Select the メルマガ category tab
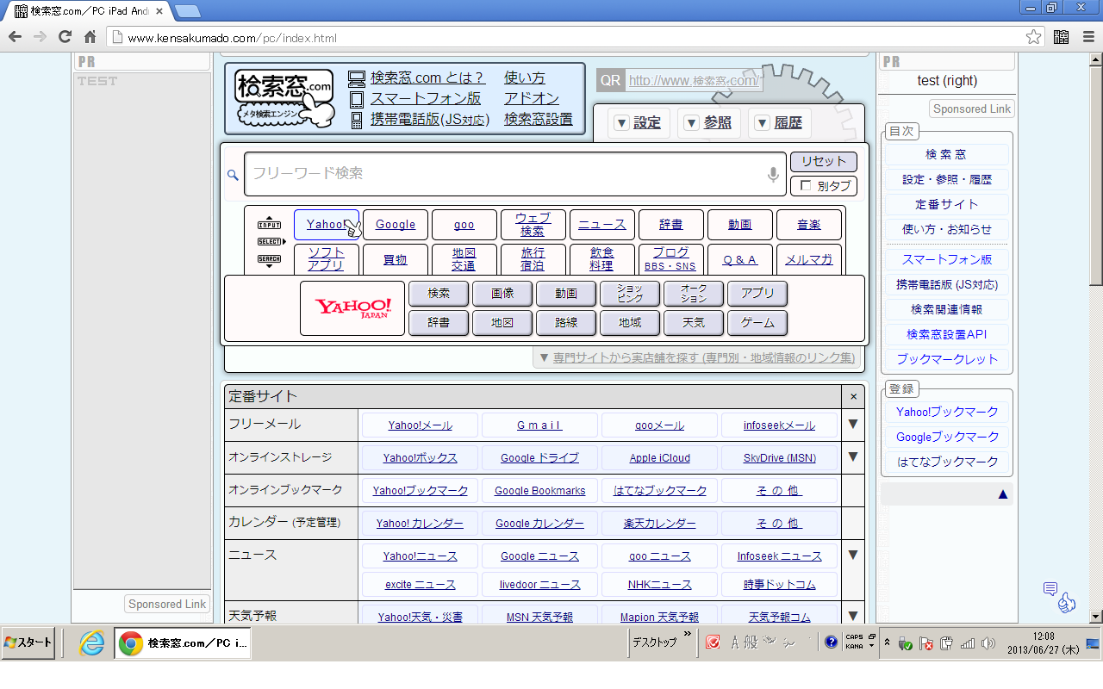This screenshot has width=1103, height=689. 809,259
